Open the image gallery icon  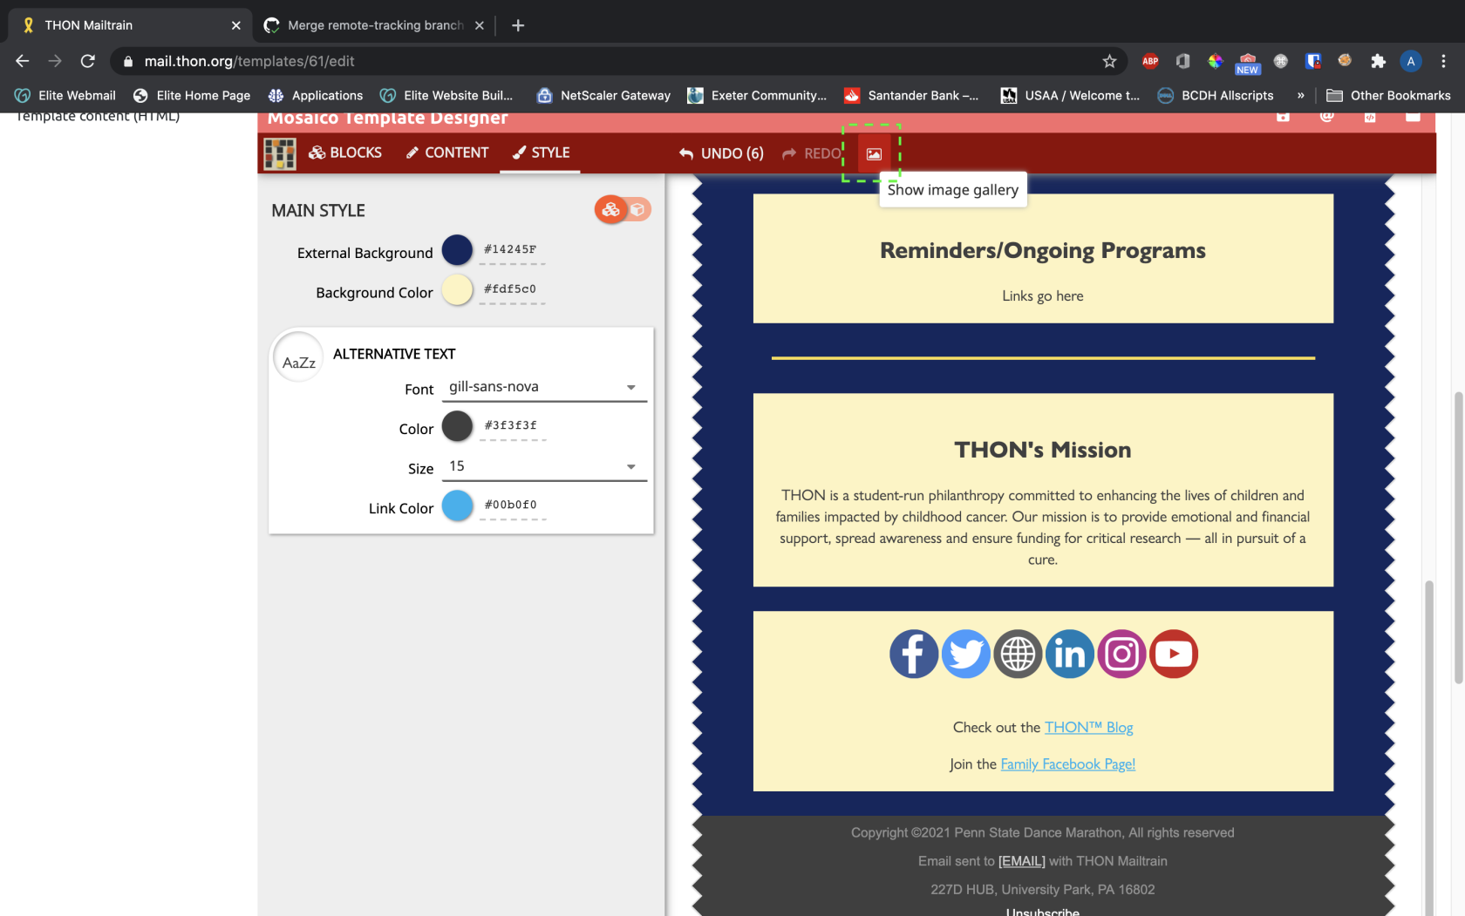click(x=874, y=153)
